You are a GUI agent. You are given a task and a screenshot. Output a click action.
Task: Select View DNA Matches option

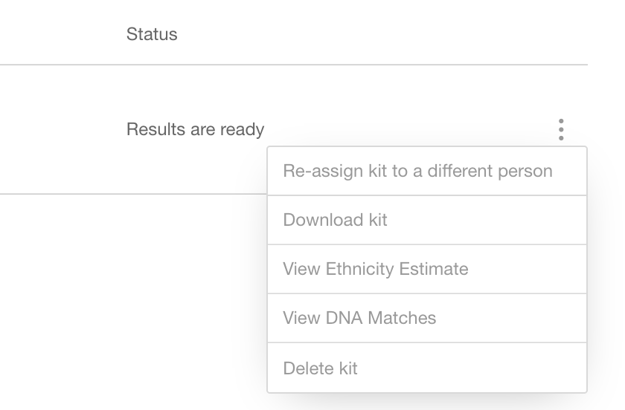(427, 318)
